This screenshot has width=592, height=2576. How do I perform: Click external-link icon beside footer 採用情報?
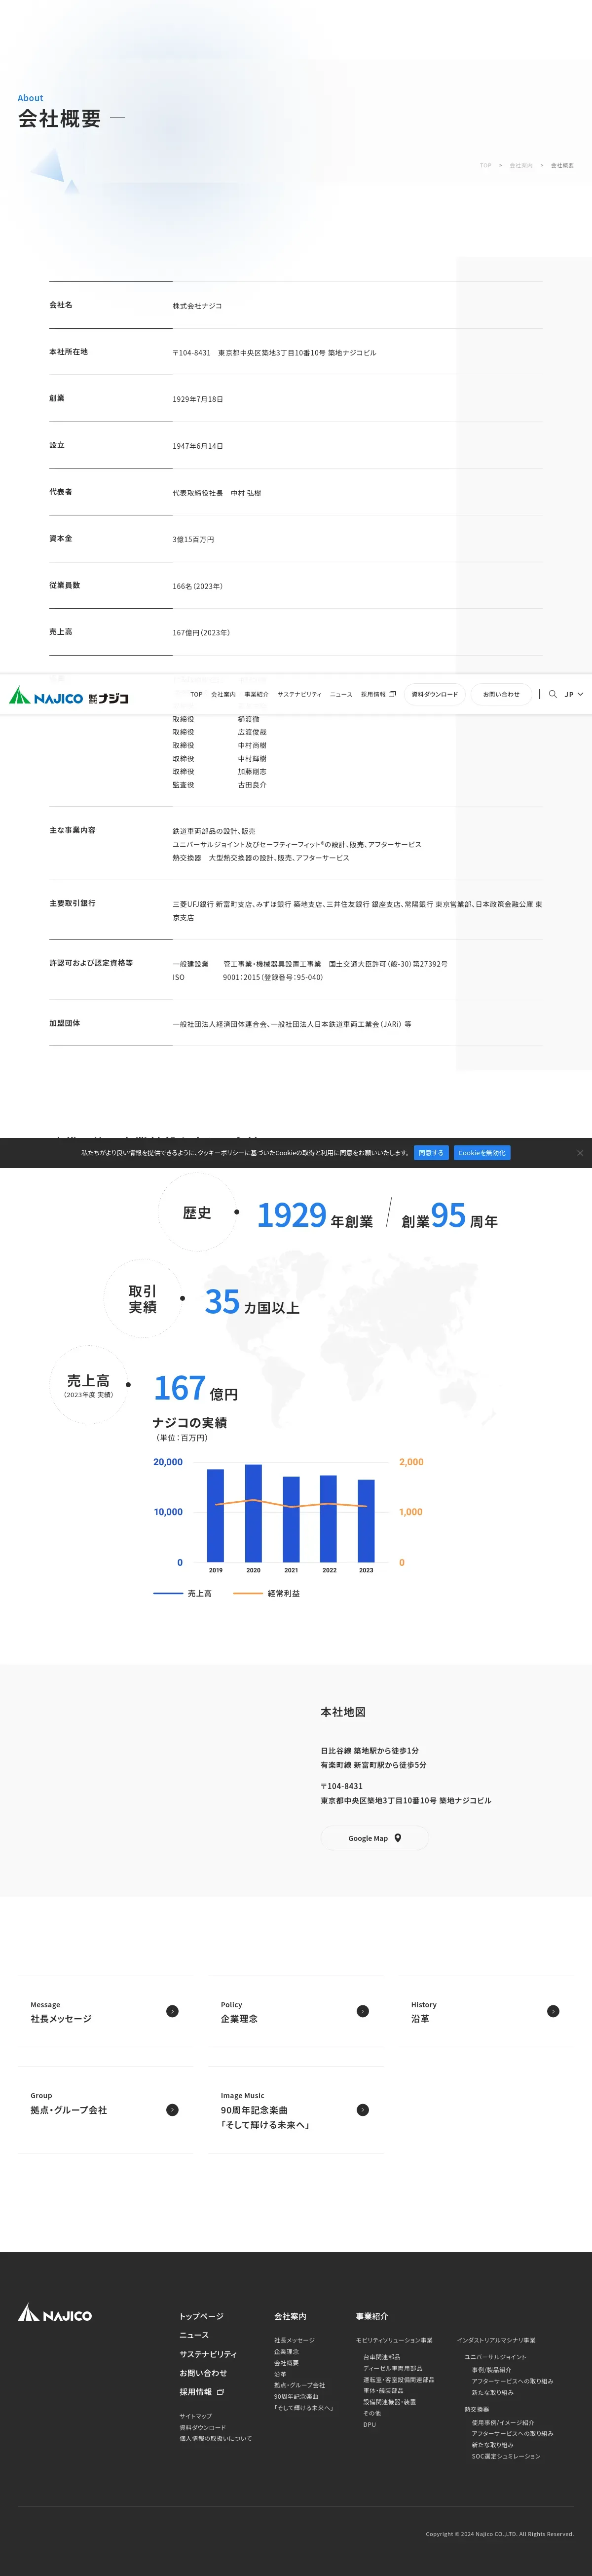220,2392
